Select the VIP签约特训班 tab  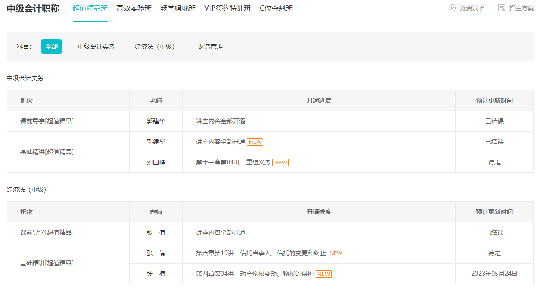point(228,8)
